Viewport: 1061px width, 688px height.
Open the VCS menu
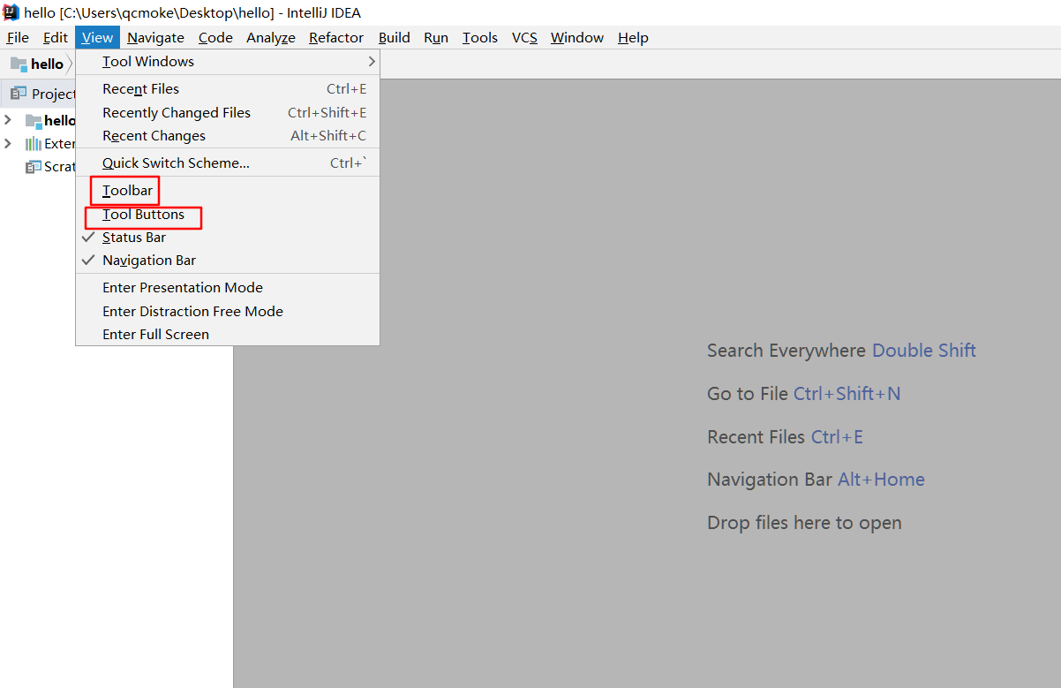[524, 37]
